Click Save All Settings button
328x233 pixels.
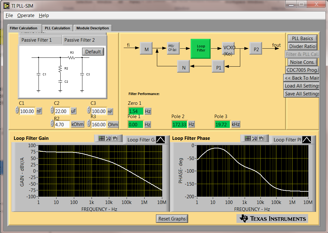click(x=301, y=94)
